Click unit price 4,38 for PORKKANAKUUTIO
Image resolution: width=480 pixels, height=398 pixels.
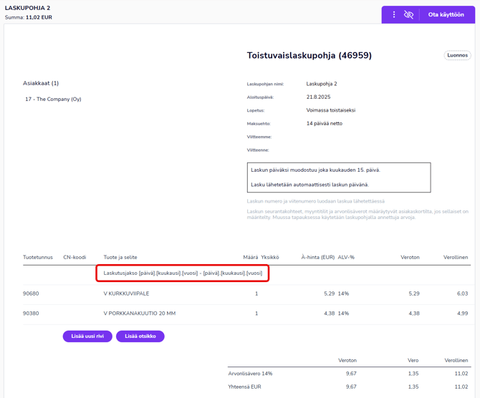click(329, 314)
